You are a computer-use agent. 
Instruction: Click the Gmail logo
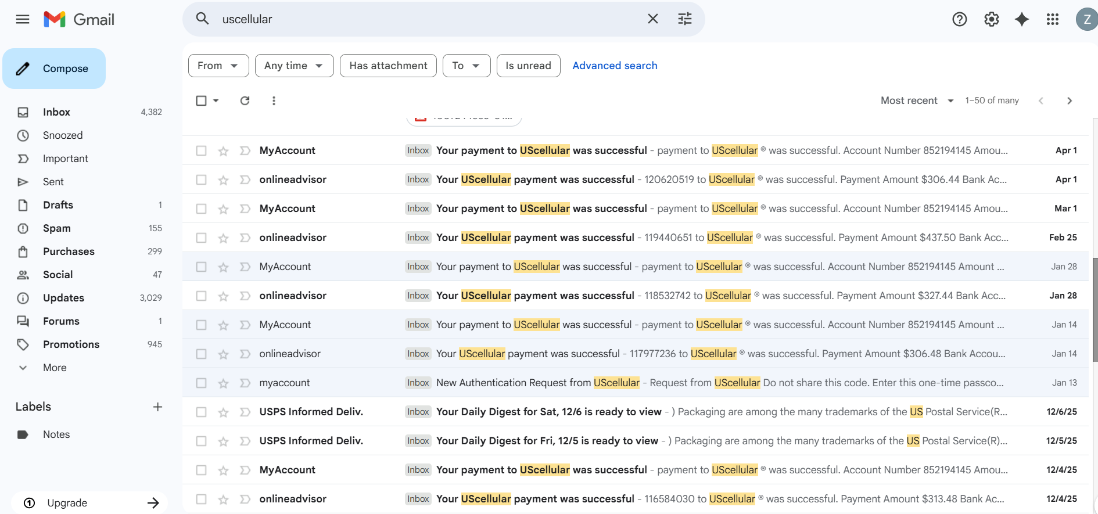click(79, 19)
